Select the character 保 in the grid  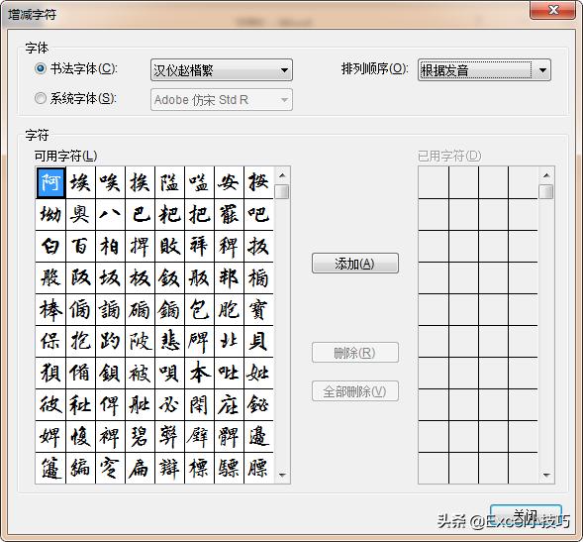[x=50, y=342]
